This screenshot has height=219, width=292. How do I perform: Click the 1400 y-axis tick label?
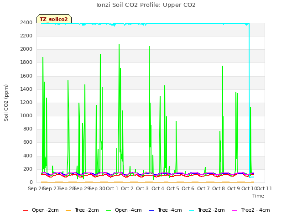[x=26, y=89]
